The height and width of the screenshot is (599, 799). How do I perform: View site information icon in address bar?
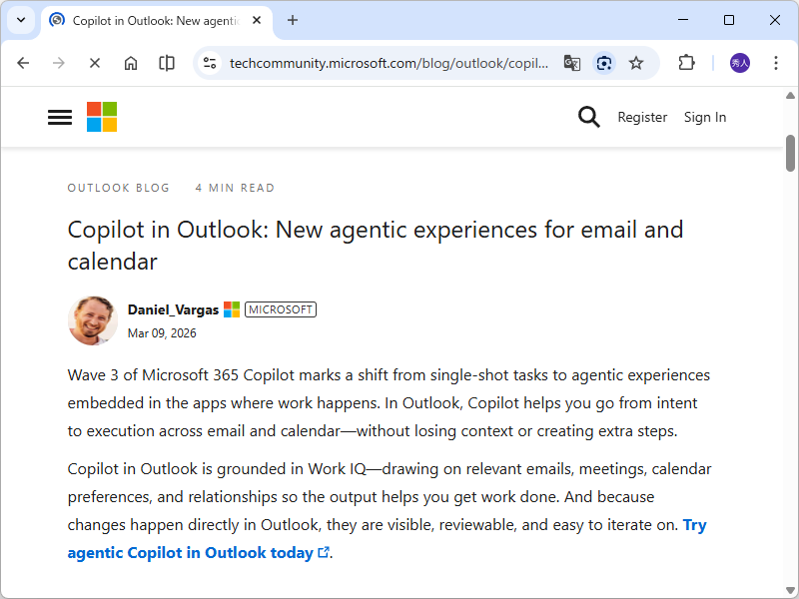tap(209, 63)
